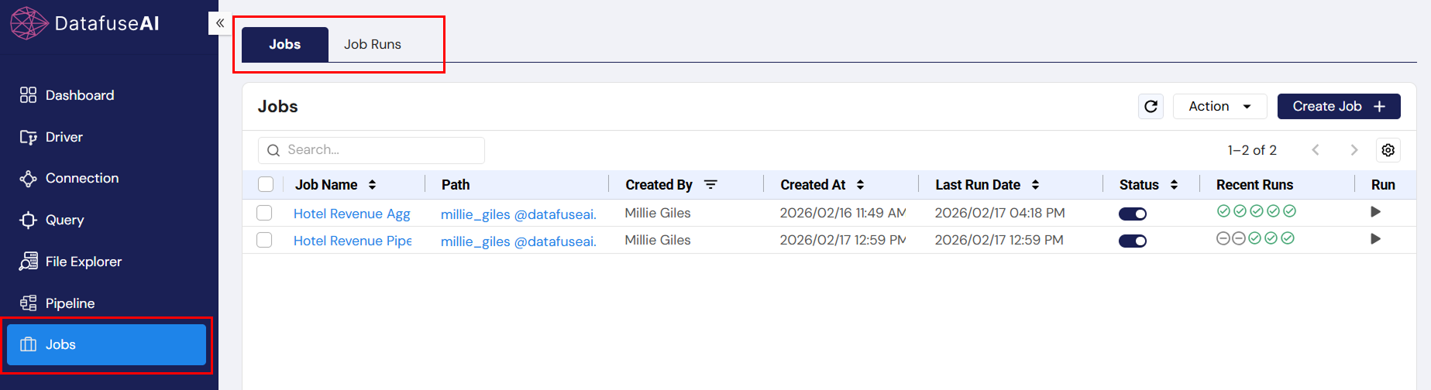Click the Create Job button
The width and height of the screenshot is (1431, 390).
[1339, 106]
